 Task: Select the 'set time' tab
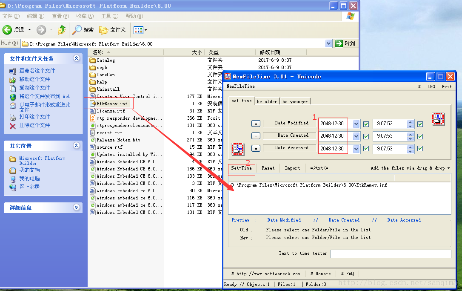pos(242,101)
